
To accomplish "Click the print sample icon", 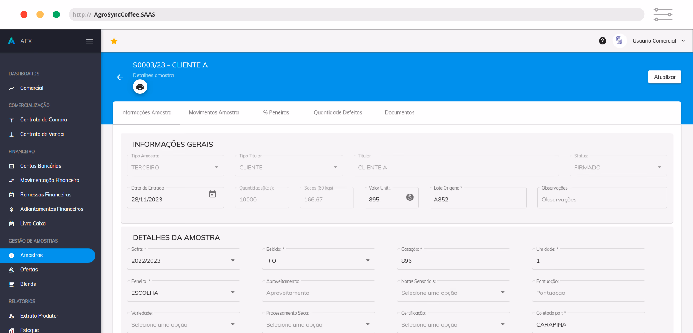I will [140, 87].
